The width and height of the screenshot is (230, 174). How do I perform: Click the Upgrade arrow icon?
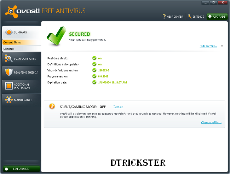coord(210,16)
